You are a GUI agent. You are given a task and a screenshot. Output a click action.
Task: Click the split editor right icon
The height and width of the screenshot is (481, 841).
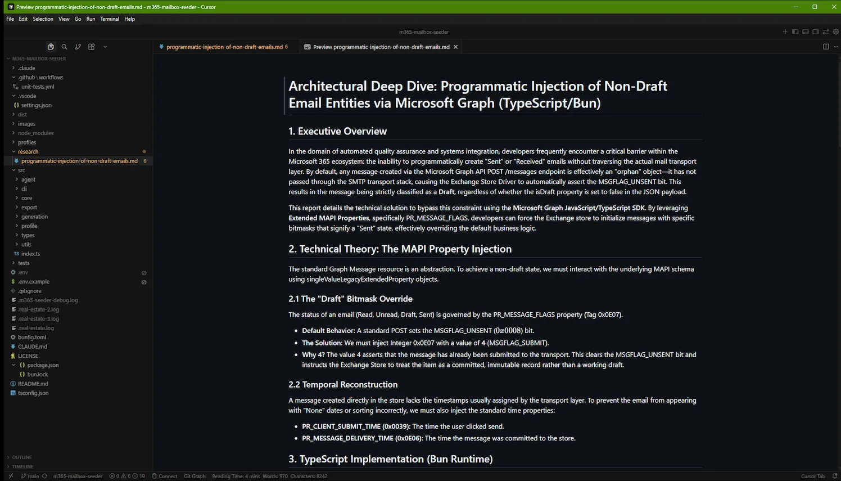[x=826, y=47]
